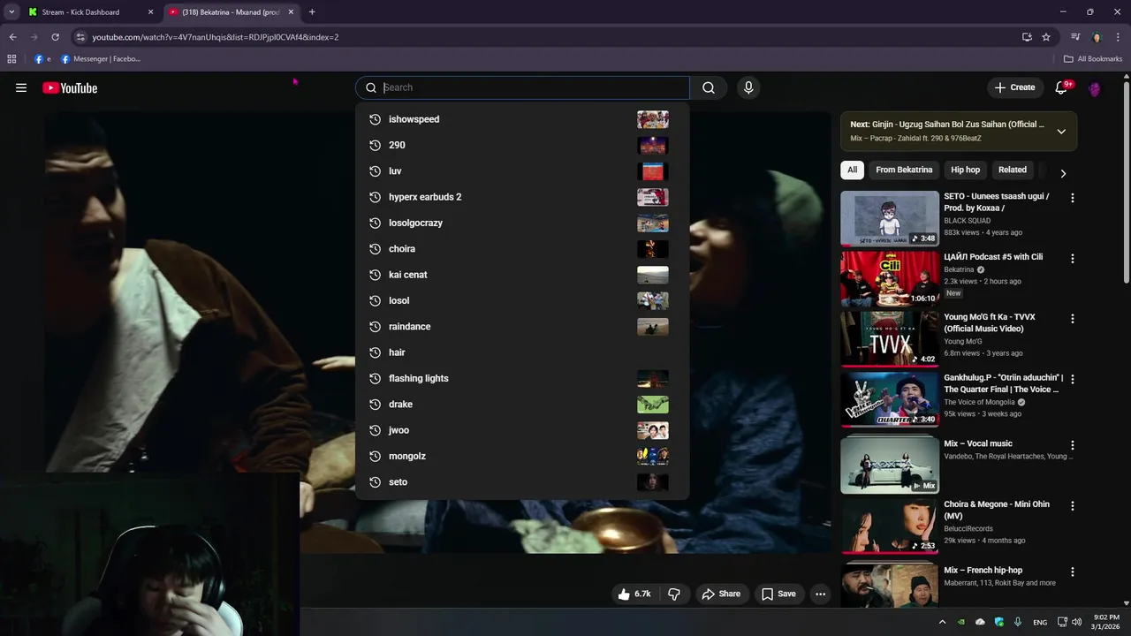The image size is (1131, 636).
Task: Click the page vertical scrollbar
Action: (1126, 183)
